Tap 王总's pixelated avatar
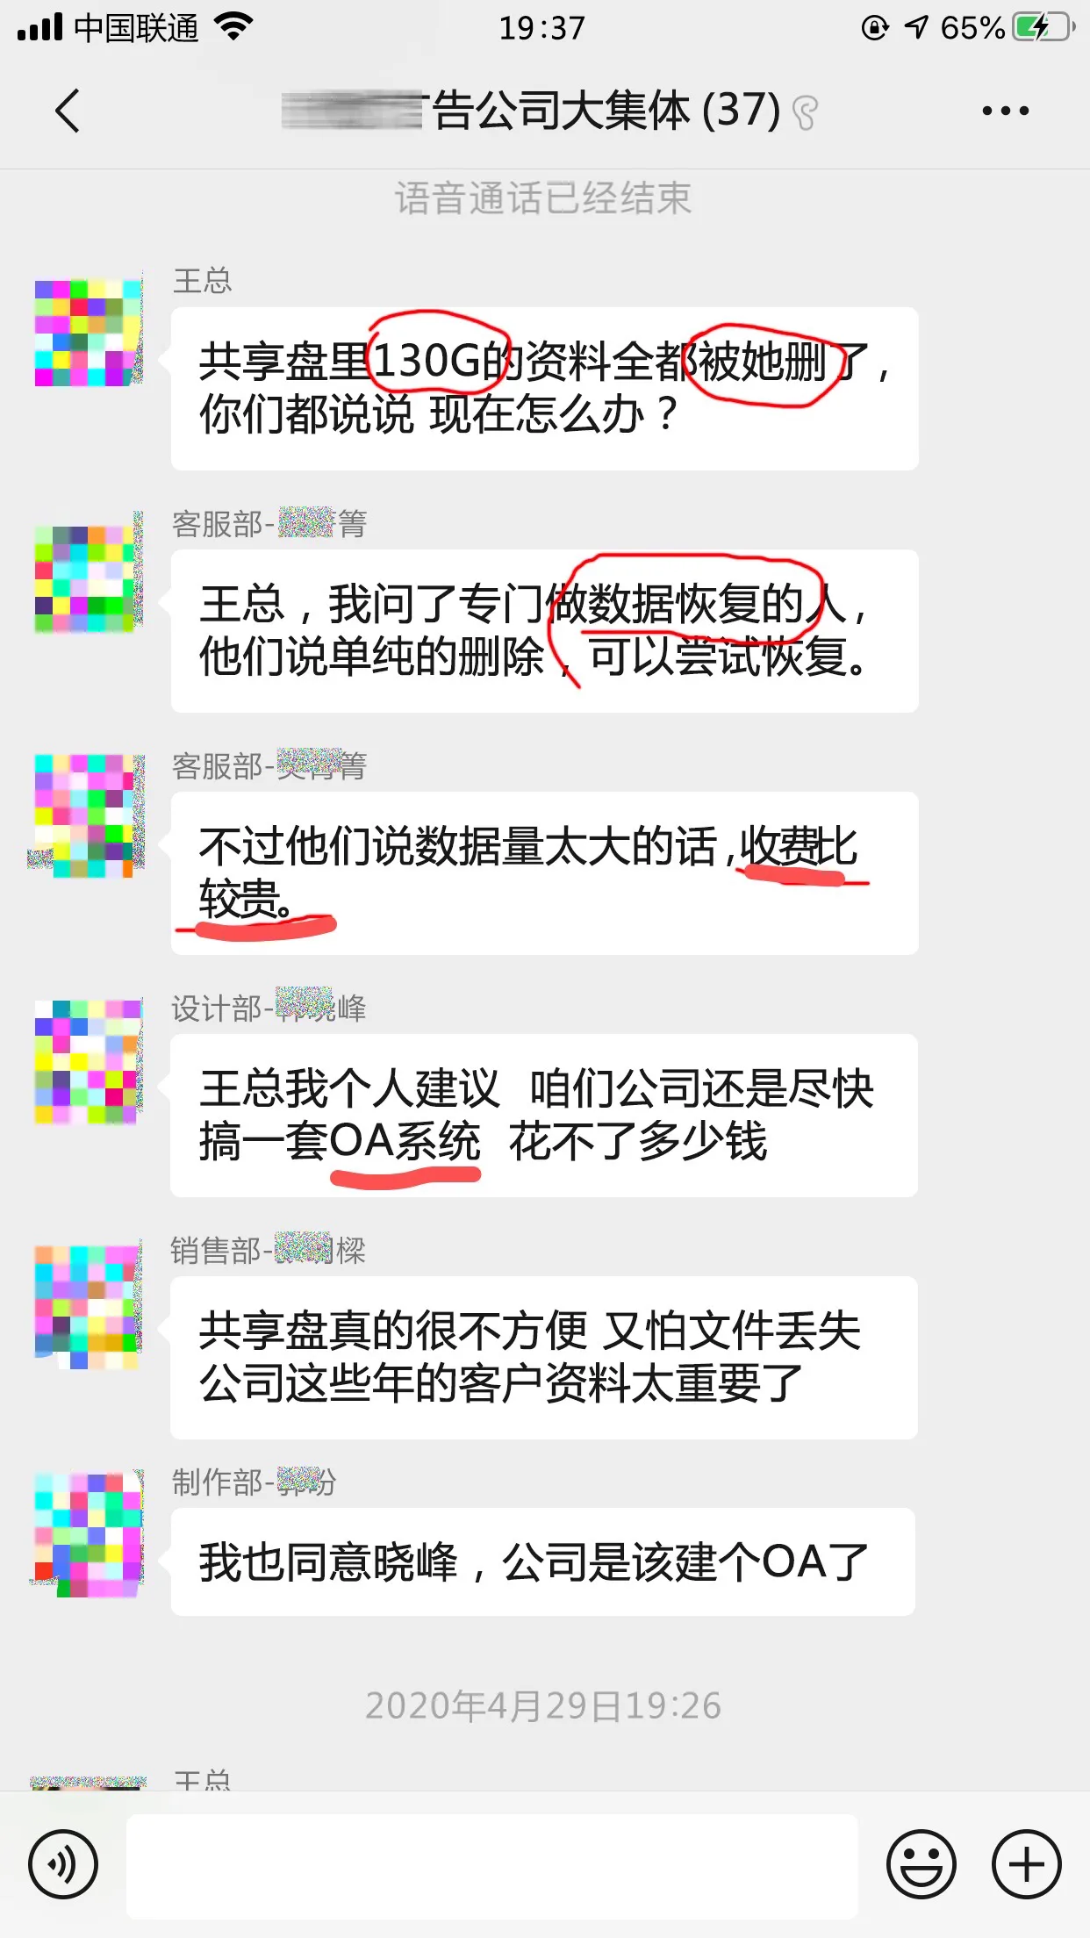1090x1938 pixels. pos(88,333)
